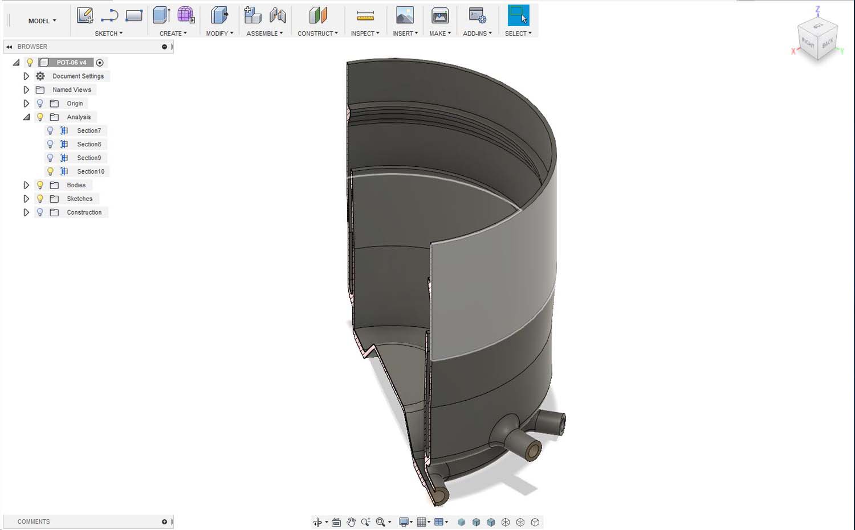Click the Orbit navigation icon

pos(317,522)
